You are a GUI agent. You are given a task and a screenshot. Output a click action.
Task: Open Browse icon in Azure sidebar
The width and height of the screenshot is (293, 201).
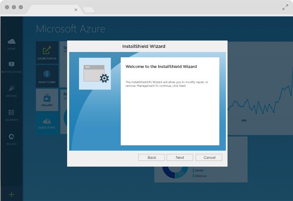(x=11, y=88)
